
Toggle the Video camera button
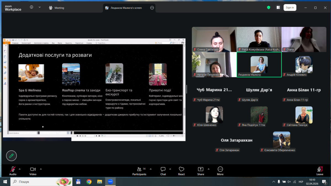[33, 171]
